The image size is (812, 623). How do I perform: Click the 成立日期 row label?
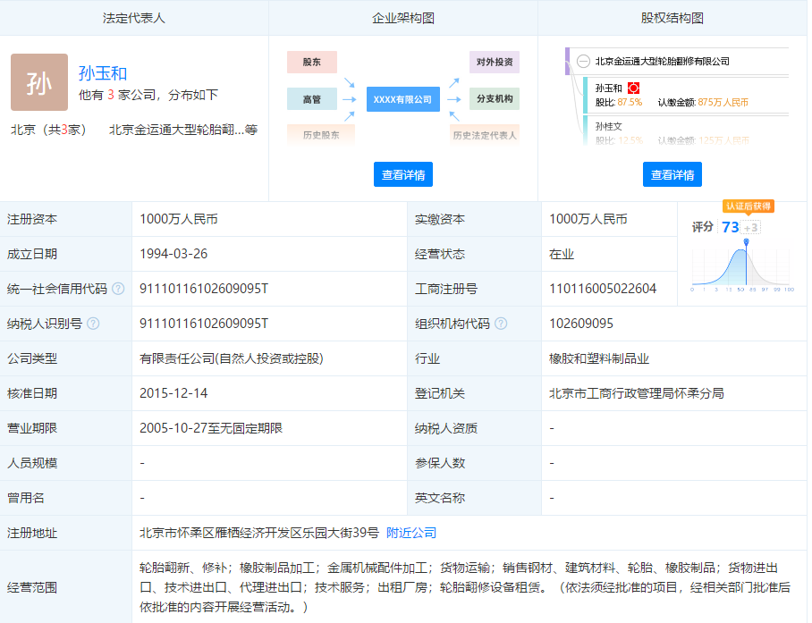coord(32,254)
